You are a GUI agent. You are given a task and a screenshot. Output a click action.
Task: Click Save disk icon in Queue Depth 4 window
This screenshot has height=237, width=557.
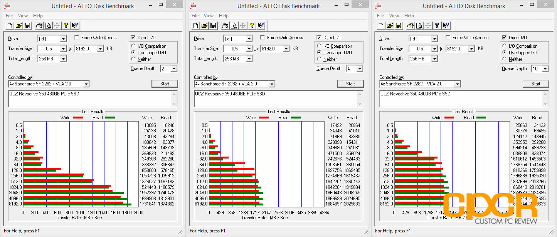point(213,26)
